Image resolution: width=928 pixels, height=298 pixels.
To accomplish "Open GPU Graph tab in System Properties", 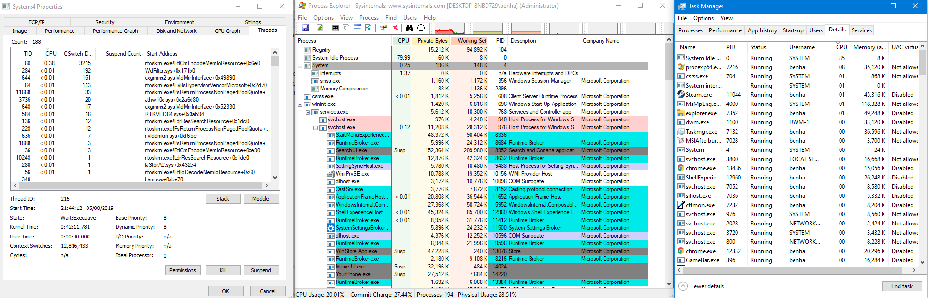I will pos(227,31).
